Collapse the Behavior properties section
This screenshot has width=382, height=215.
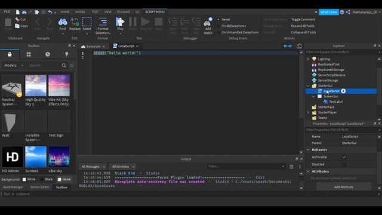(x=308, y=150)
